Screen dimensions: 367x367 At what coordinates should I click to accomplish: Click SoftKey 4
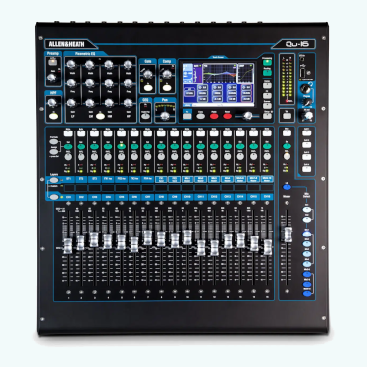pos(306,169)
